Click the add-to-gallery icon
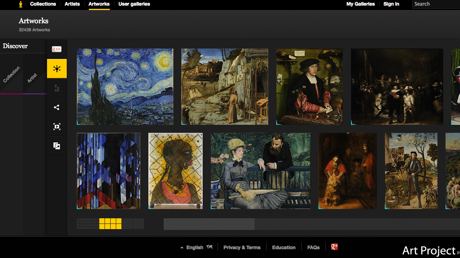 click(x=57, y=146)
